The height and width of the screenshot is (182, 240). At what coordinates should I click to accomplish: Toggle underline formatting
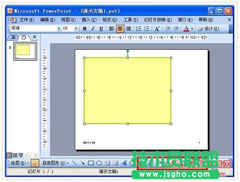pyautogui.click(x=101, y=29)
